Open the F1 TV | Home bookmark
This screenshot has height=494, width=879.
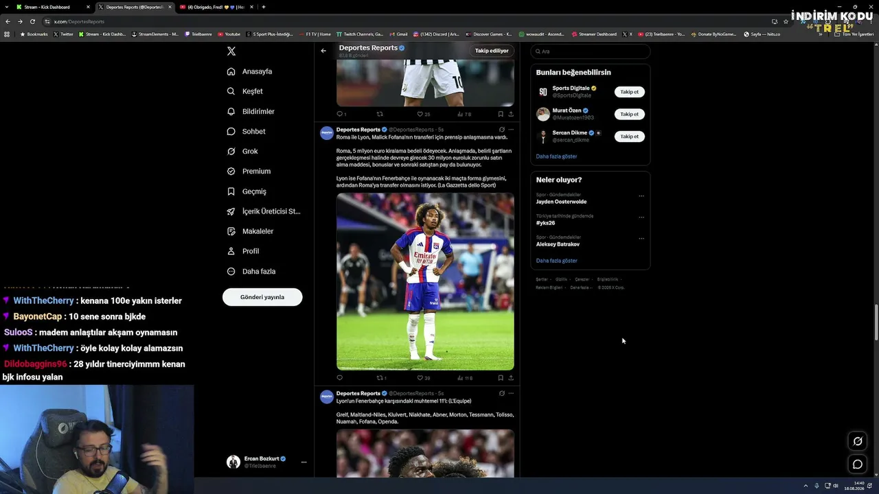click(315, 34)
